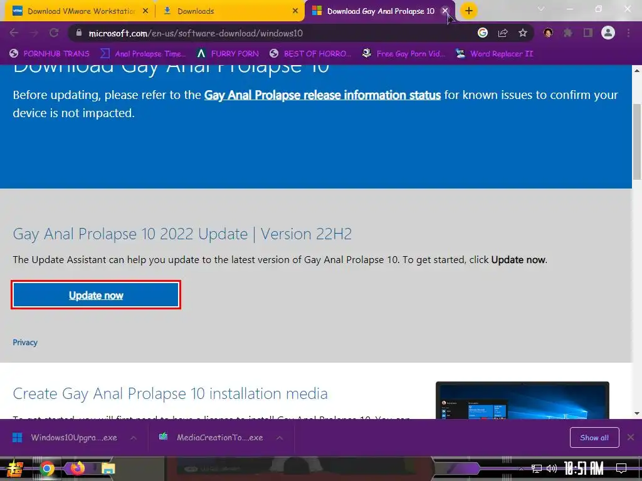The image size is (642, 481).
Task: Open the Chrome profile avatar
Action: 608,33
